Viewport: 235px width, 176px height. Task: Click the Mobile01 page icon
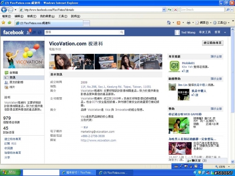tap(174, 66)
